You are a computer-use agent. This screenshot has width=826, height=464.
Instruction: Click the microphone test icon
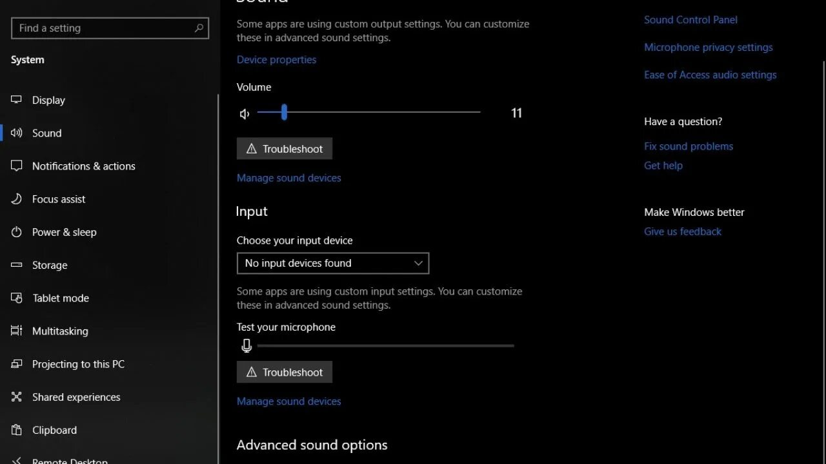[246, 346]
